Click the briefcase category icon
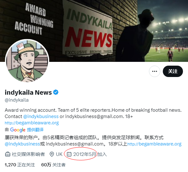188x172 pixels. tap(8, 154)
